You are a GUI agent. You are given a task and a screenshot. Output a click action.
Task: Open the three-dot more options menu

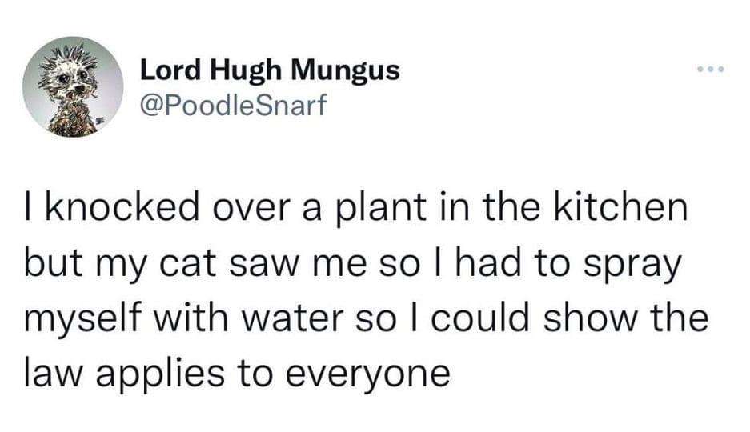click(x=709, y=70)
